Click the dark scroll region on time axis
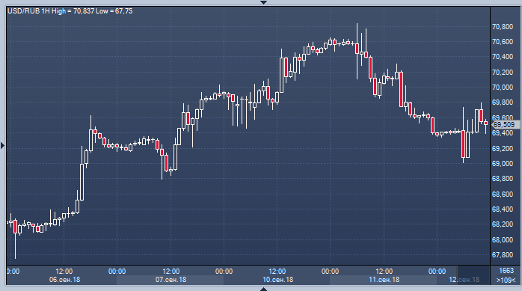Viewport: 522px width, 291px height. (x=473, y=275)
